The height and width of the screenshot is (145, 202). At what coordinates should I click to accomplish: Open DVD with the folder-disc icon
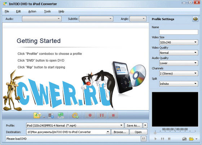click(x=37, y=115)
